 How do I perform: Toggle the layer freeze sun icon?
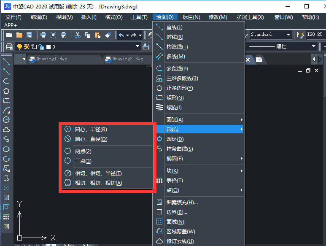tap(27, 46)
